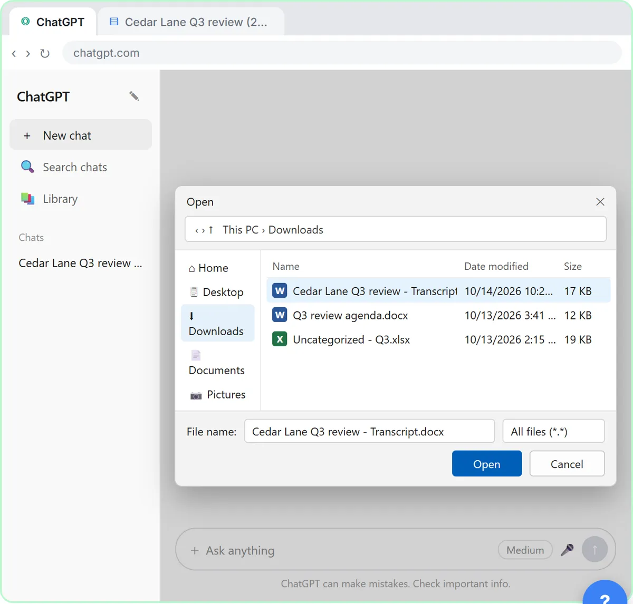
Task: Close the Open file dialog with X
Action: coord(600,202)
